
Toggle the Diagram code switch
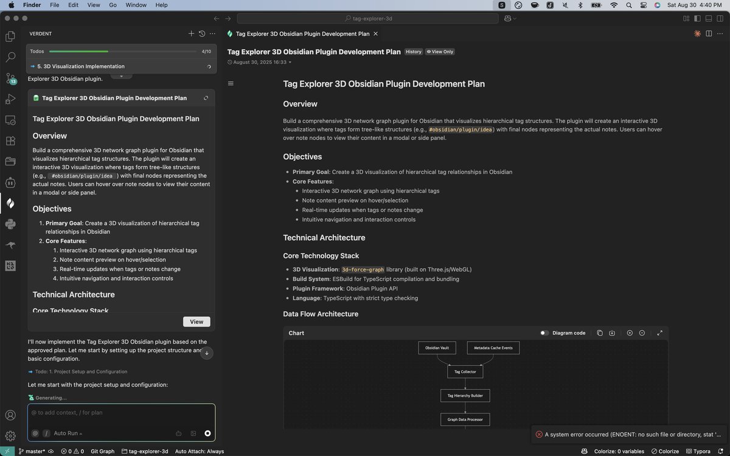click(544, 333)
